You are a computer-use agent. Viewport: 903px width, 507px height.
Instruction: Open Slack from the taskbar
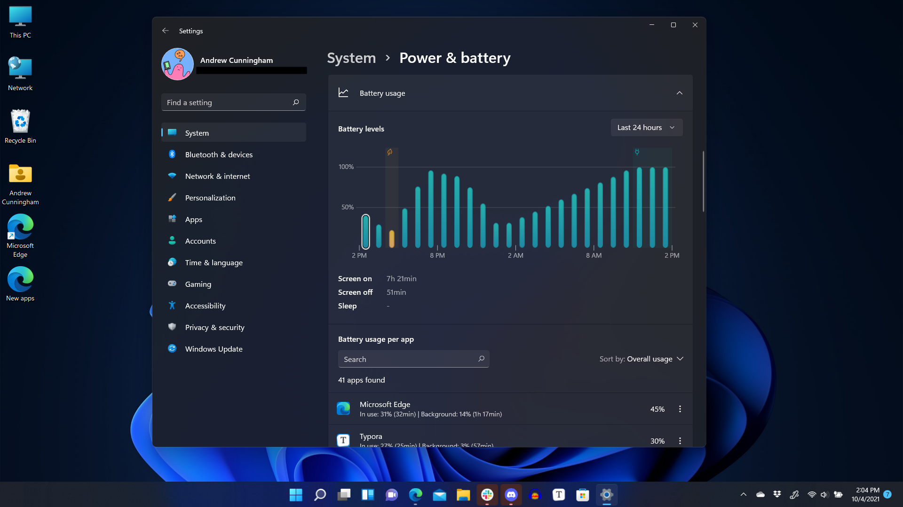pyautogui.click(x=487, y=495)
